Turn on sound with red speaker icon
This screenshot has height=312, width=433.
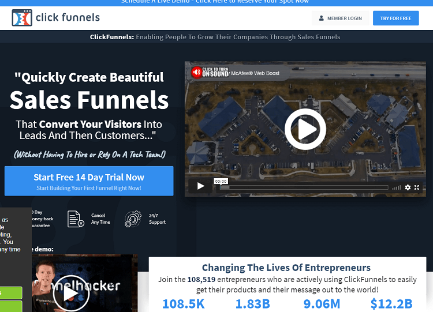click(197, 73)
